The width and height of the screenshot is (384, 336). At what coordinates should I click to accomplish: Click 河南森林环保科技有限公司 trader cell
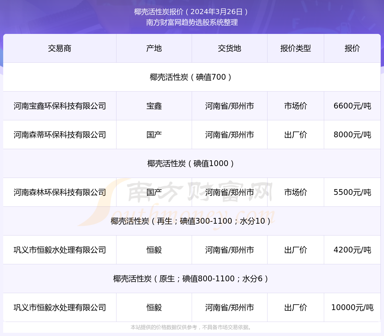[60, 192]
